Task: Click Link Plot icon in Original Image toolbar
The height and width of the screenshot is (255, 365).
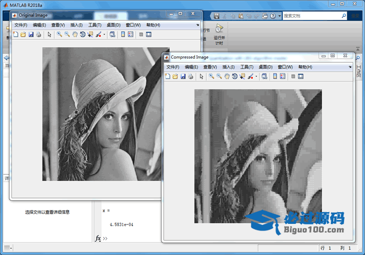Action: (112, 34)
